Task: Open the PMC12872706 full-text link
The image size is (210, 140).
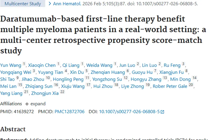Action: pos(69,111)
